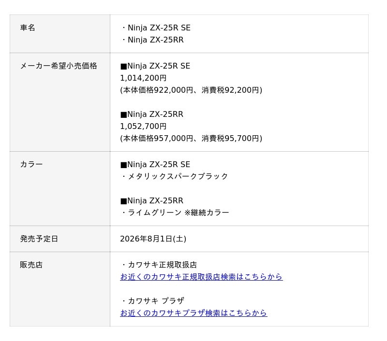Click the release date 2026年8月1日(土)
The height and width of the screenshot is (341, 387).
[x=153, y=239]
